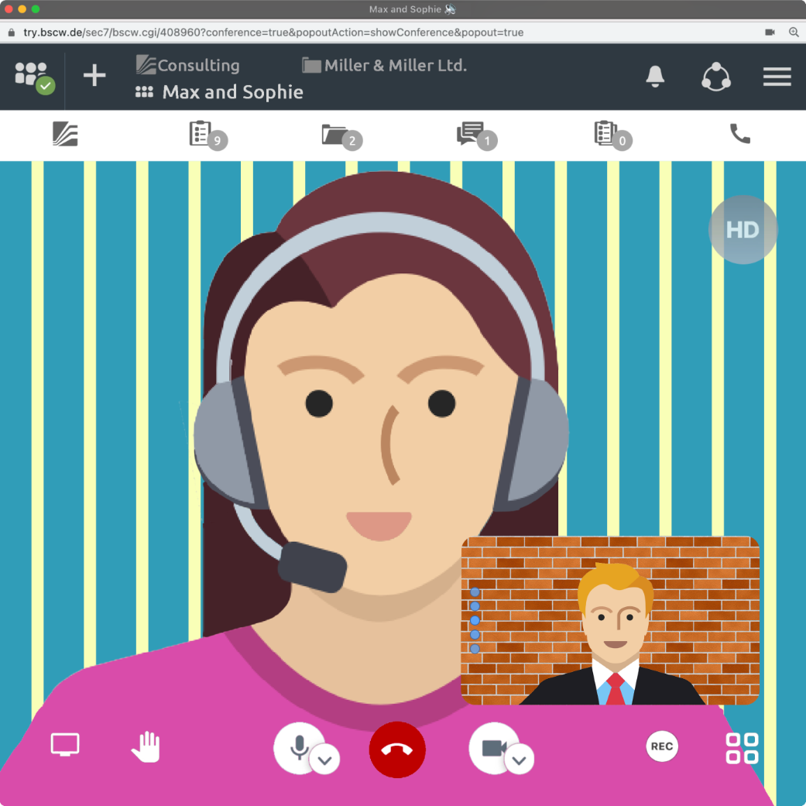The image size is (806, 806).
Task: Raise hand using the hand icon
Action: 146,747
